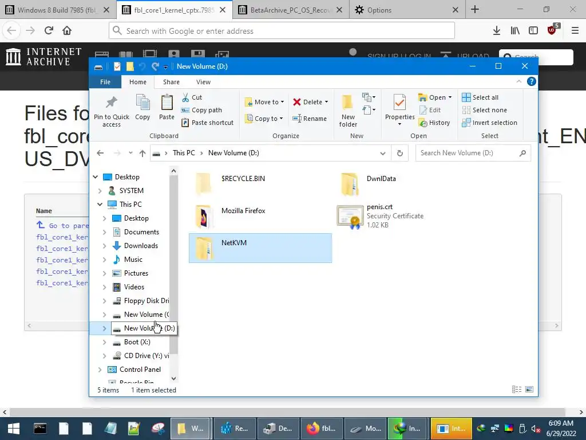Open the File menu tab
This screenshot has width=586, height=440.
click(105, 82)
